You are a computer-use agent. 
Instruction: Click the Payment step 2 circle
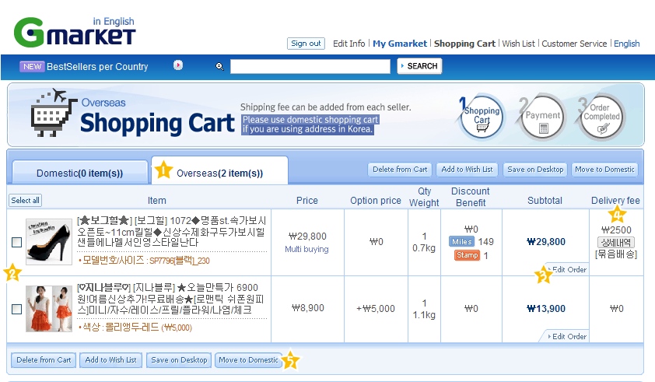[x=543, y=117]
